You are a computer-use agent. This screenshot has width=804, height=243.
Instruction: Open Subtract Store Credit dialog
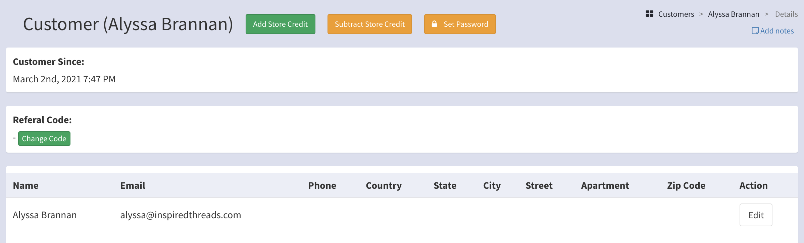point(369,24)
